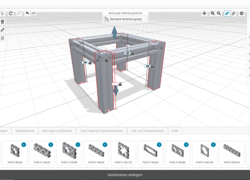Viewport: 250px width, 180px height.
Task: Open the Standard-Verbindungssatz dropdown
Action: (125, 19)
